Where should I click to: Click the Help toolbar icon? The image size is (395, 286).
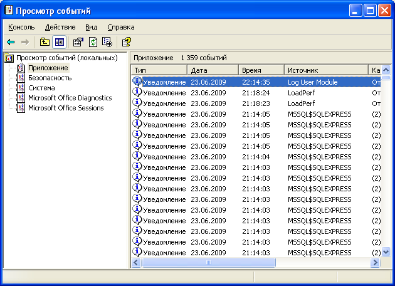[x=127, y=42]
